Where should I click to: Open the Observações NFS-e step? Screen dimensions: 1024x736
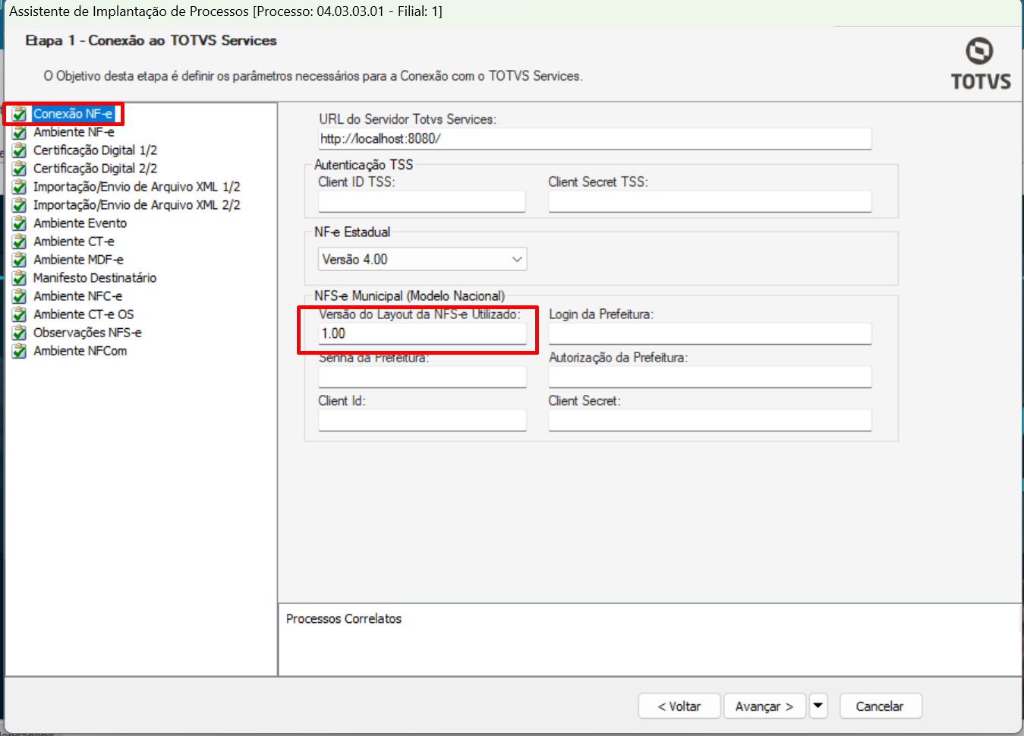(87, 333)
